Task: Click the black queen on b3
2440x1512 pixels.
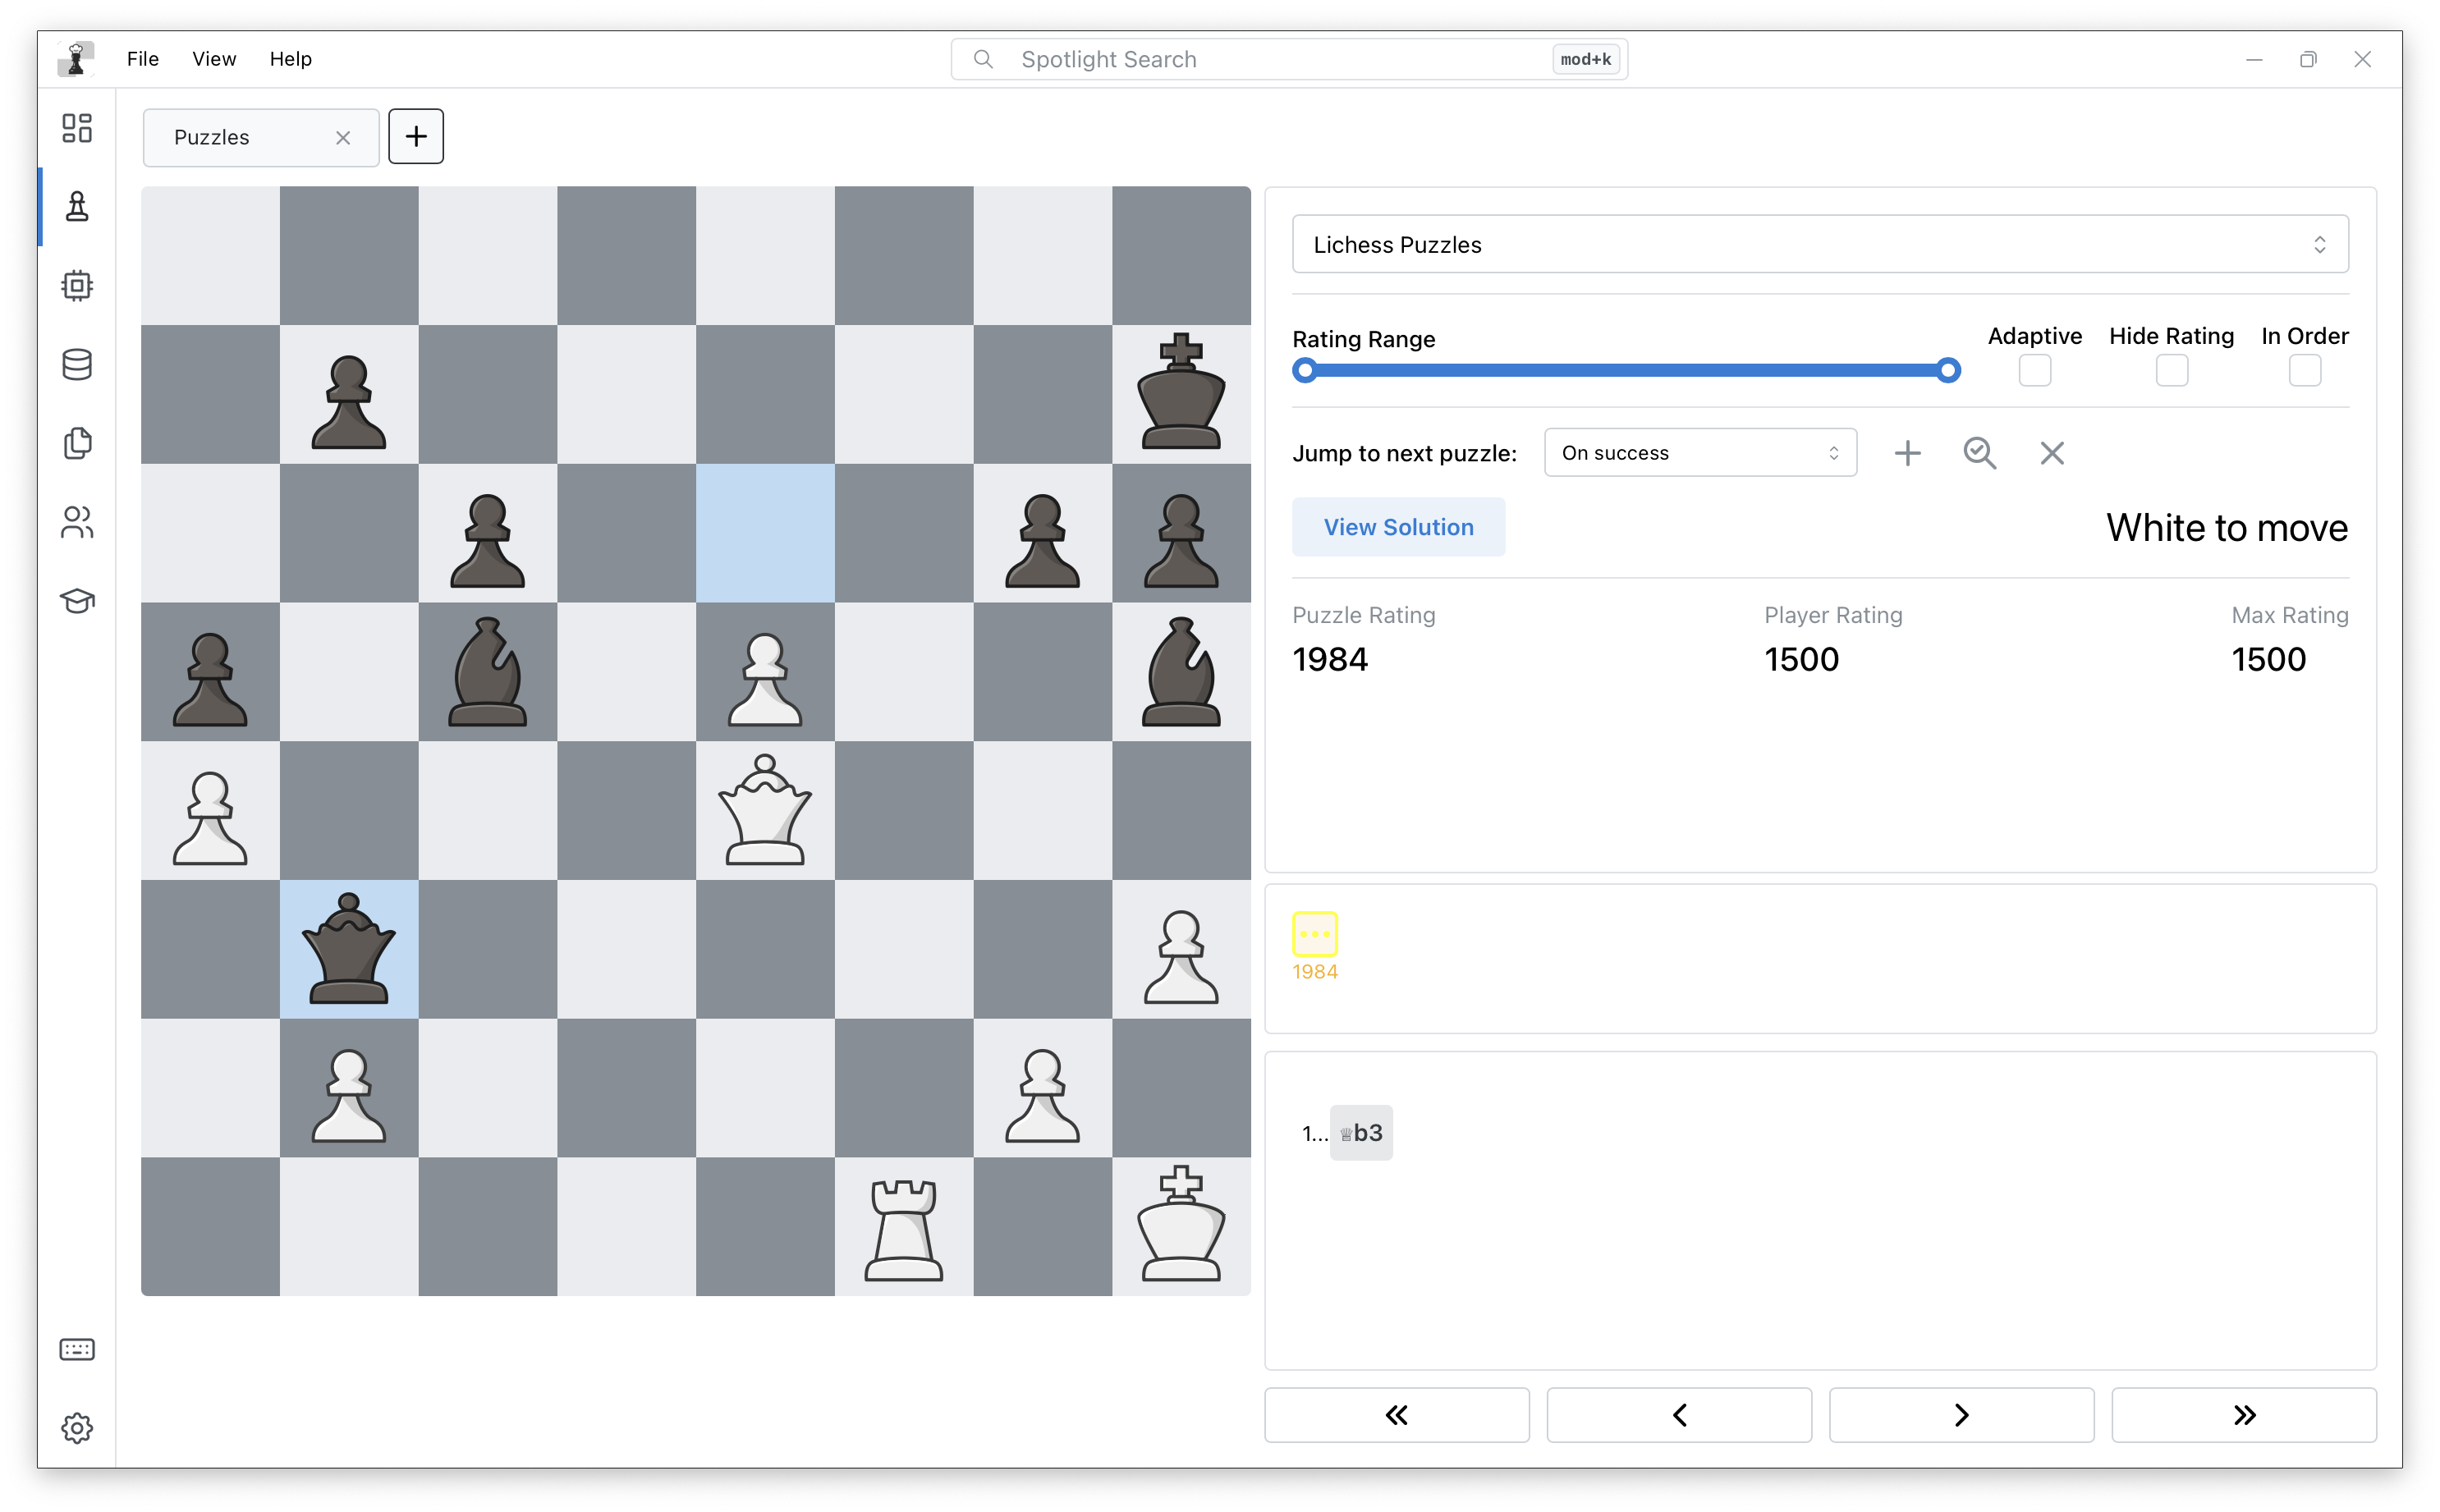Action: click(x=349, y=949)
